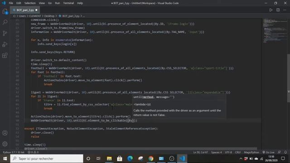Image resolution: width=290 pixels, height=163 pixels.
Task: Open Cortana circle icon on taskbar
Action: 88,158
